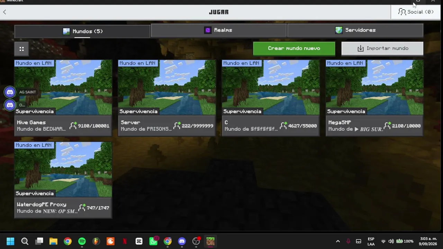Switch to the Realms tab
The image size is (443, 249).
click(219, 30)
